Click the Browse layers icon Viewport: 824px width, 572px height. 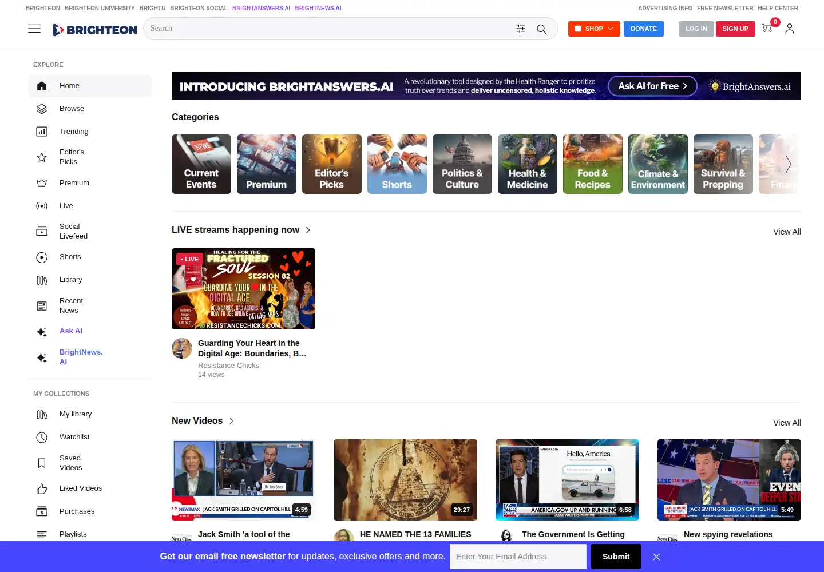[42, 109]
